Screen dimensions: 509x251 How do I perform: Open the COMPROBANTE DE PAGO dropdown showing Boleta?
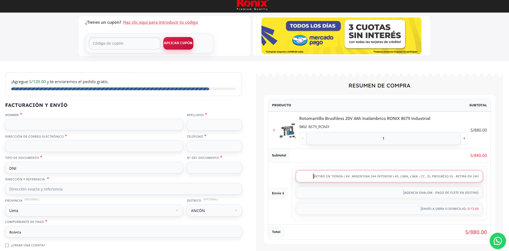[x=124, y=232]
